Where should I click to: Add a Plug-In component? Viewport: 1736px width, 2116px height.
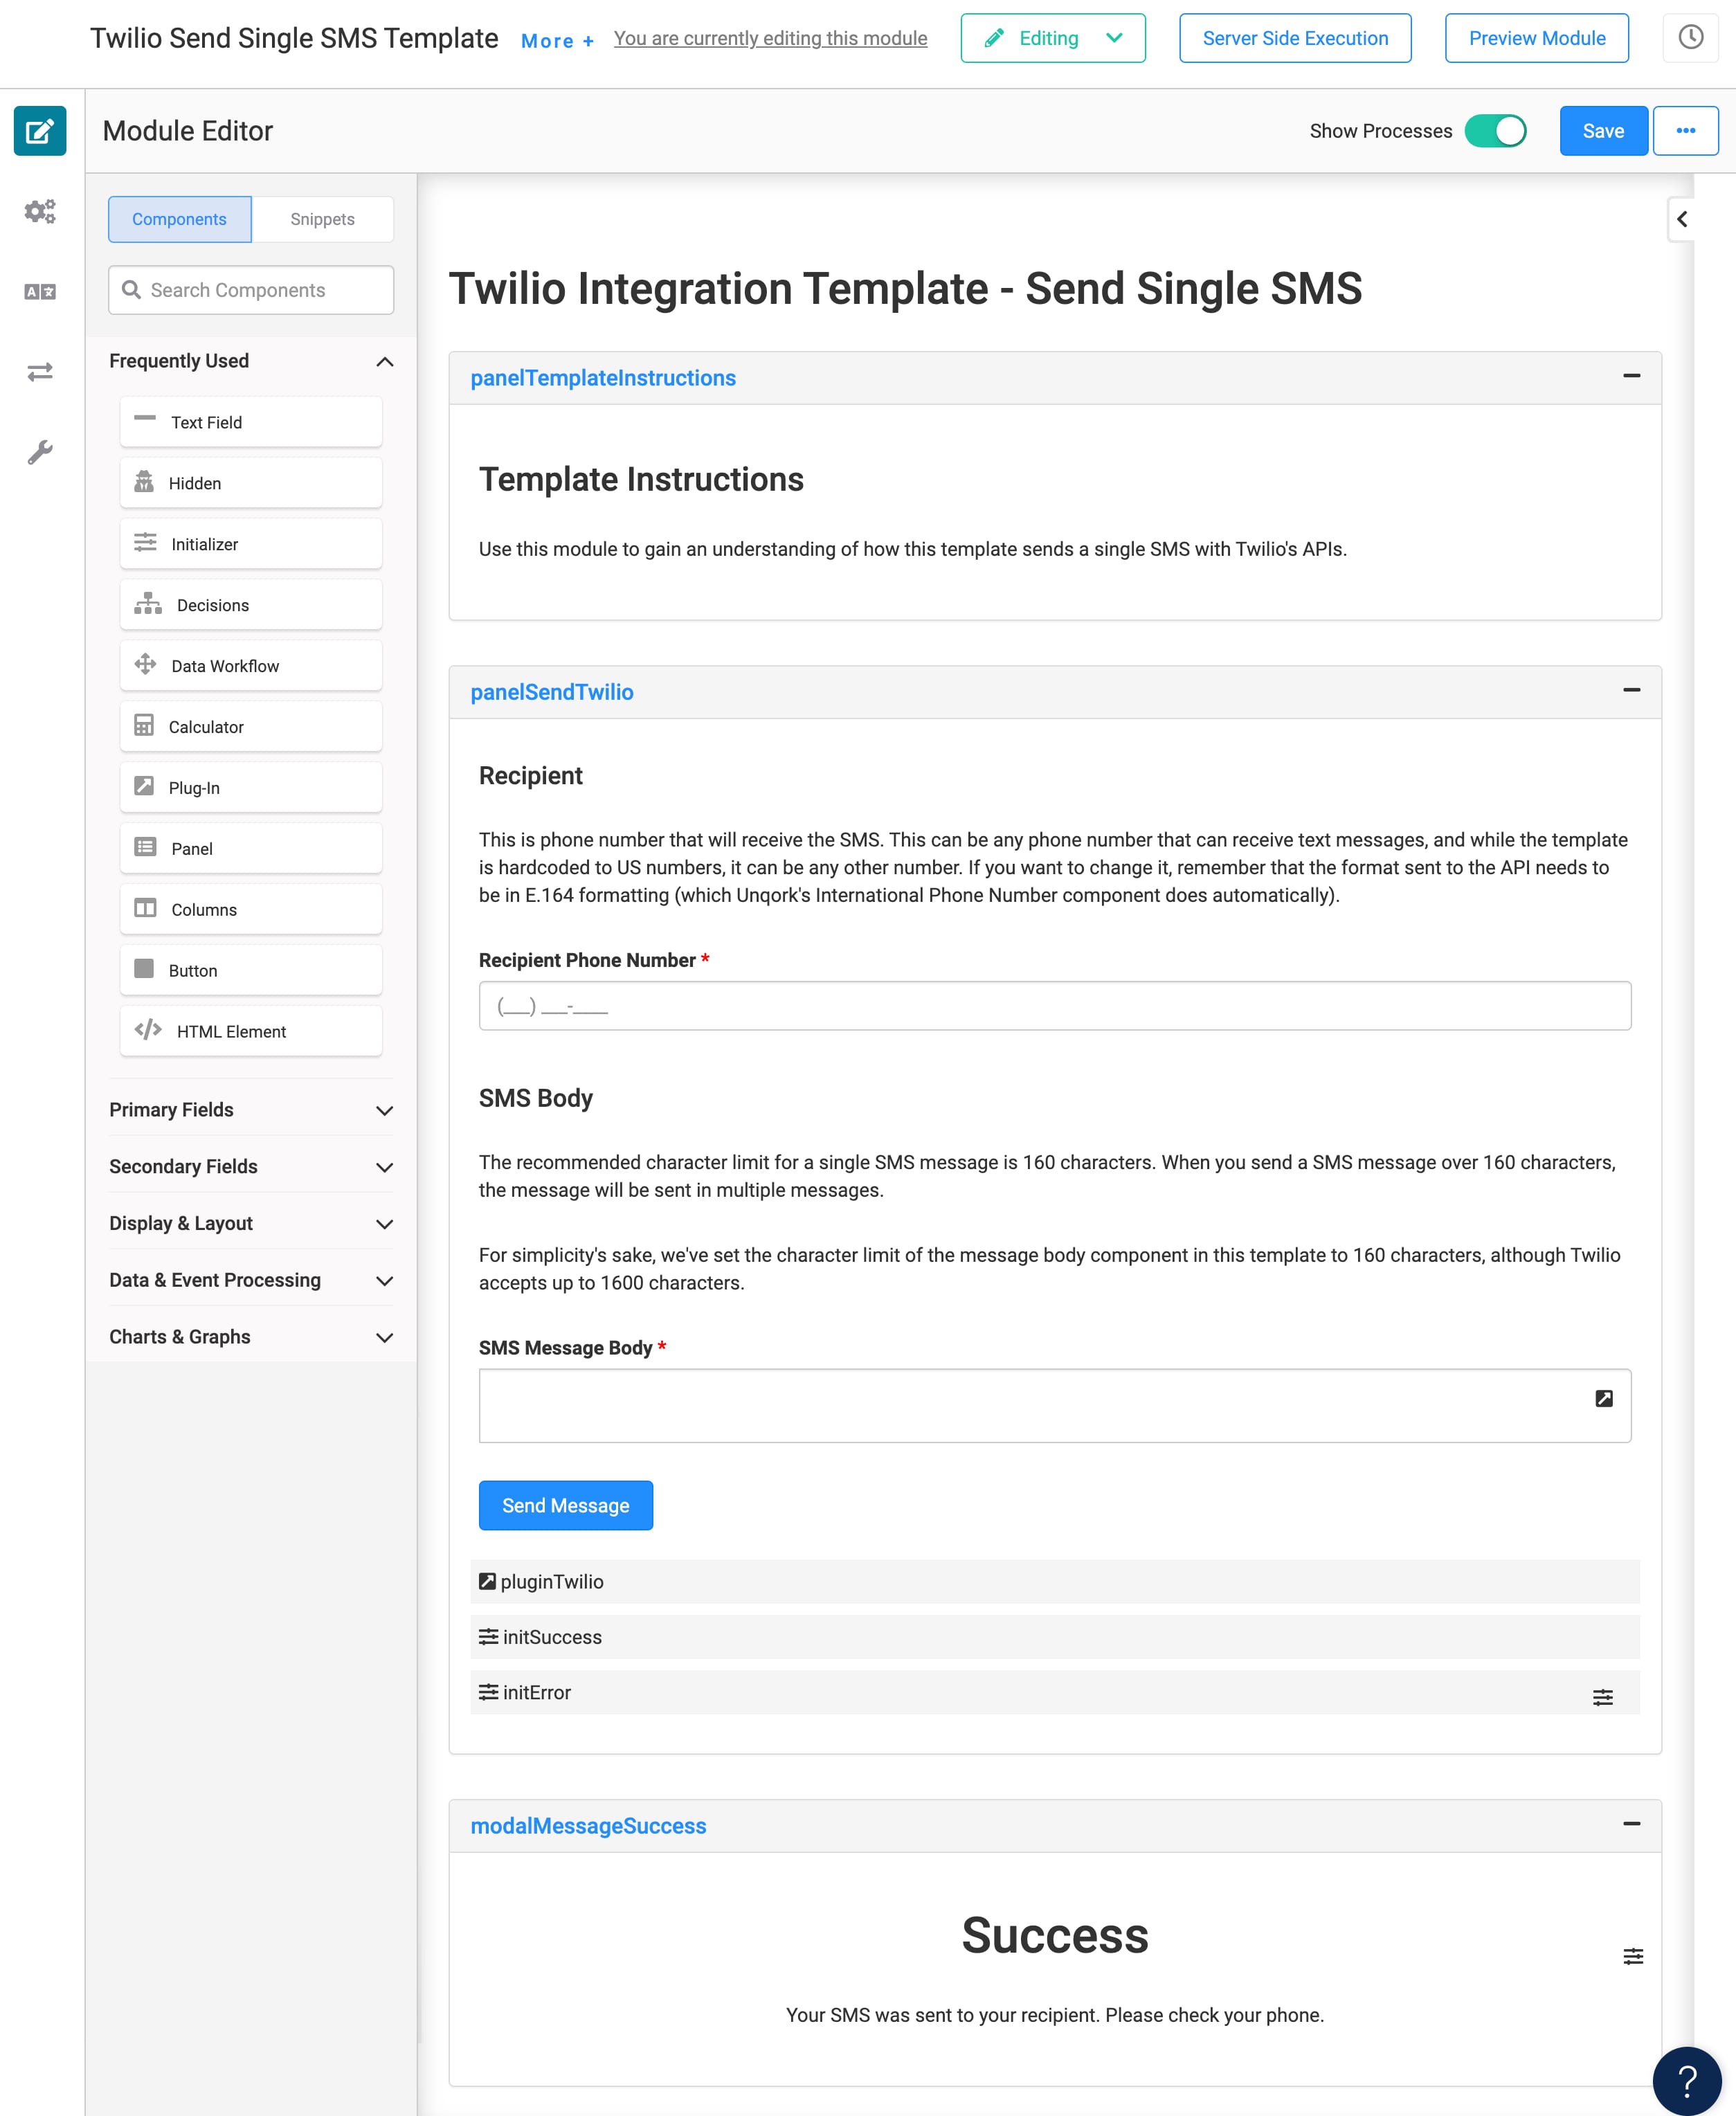[x=251, y=788]
